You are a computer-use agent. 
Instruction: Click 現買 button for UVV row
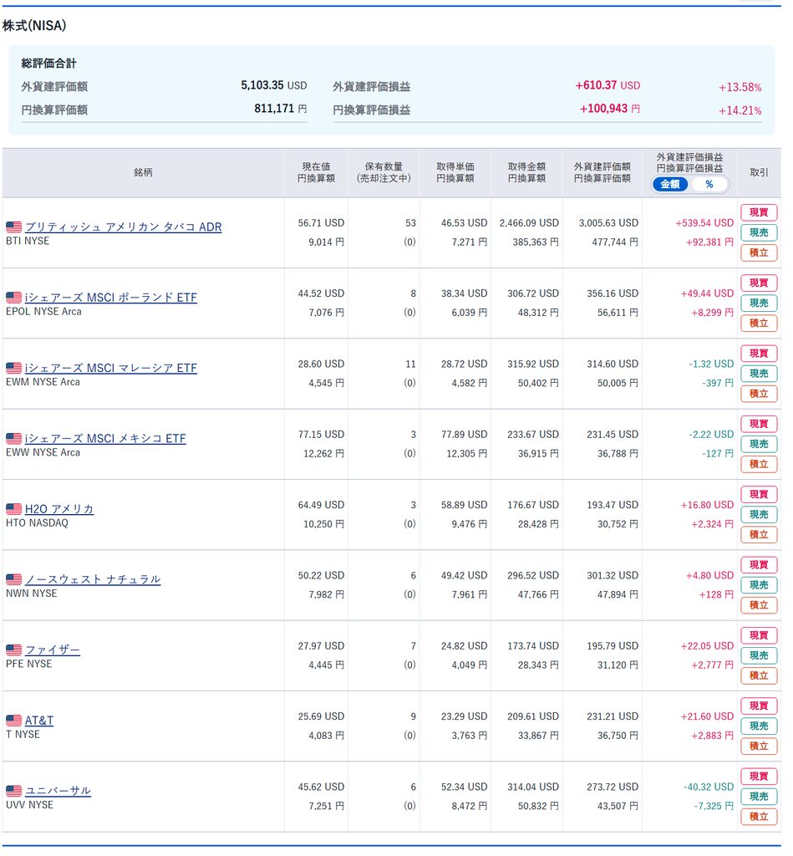(759, 776)
